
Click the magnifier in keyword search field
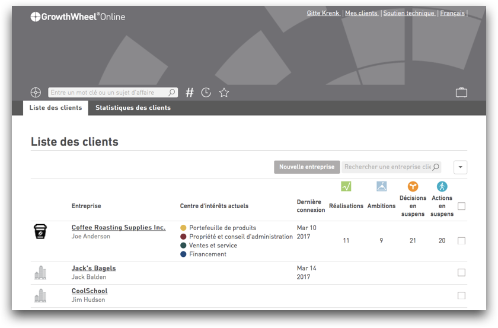pos(171,93)
